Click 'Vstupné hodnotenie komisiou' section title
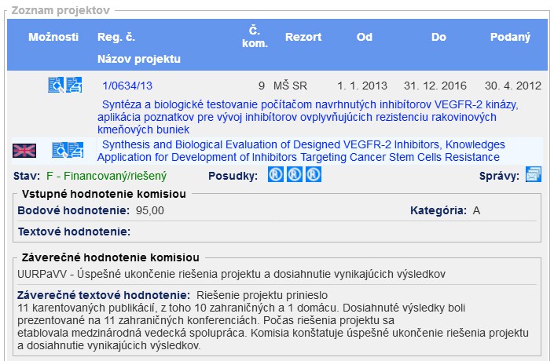 click(104, 194)
